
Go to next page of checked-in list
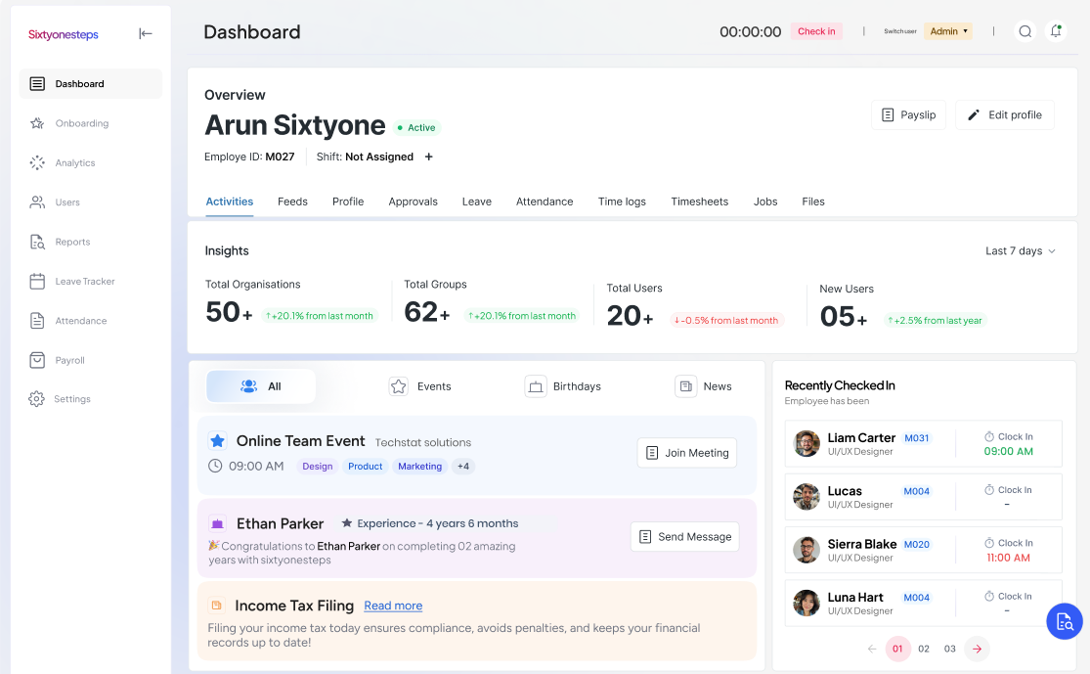point(977,649)
